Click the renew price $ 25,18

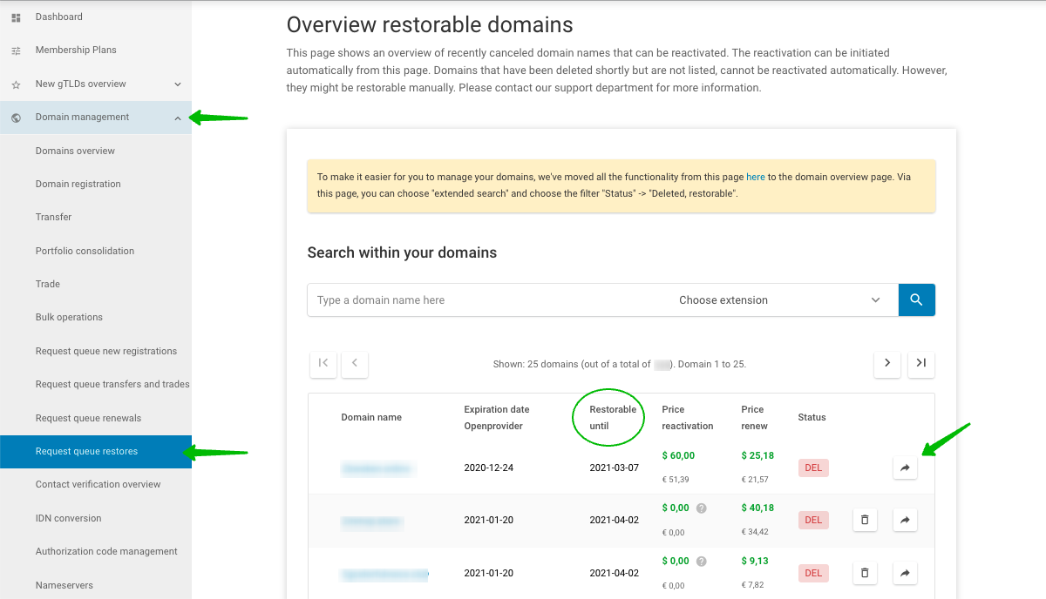pyautogui.click(x=758, y=455)
